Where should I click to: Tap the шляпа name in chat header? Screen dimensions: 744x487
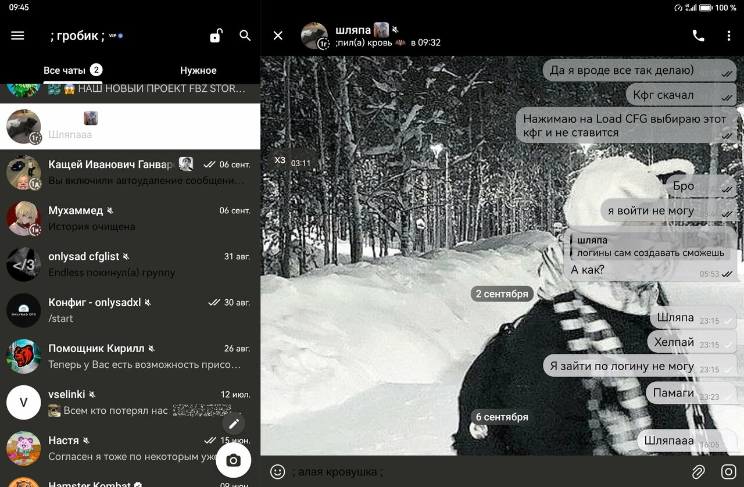353,30
